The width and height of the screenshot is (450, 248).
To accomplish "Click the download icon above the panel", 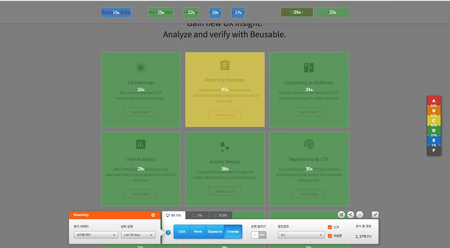I will coord(360,215).
